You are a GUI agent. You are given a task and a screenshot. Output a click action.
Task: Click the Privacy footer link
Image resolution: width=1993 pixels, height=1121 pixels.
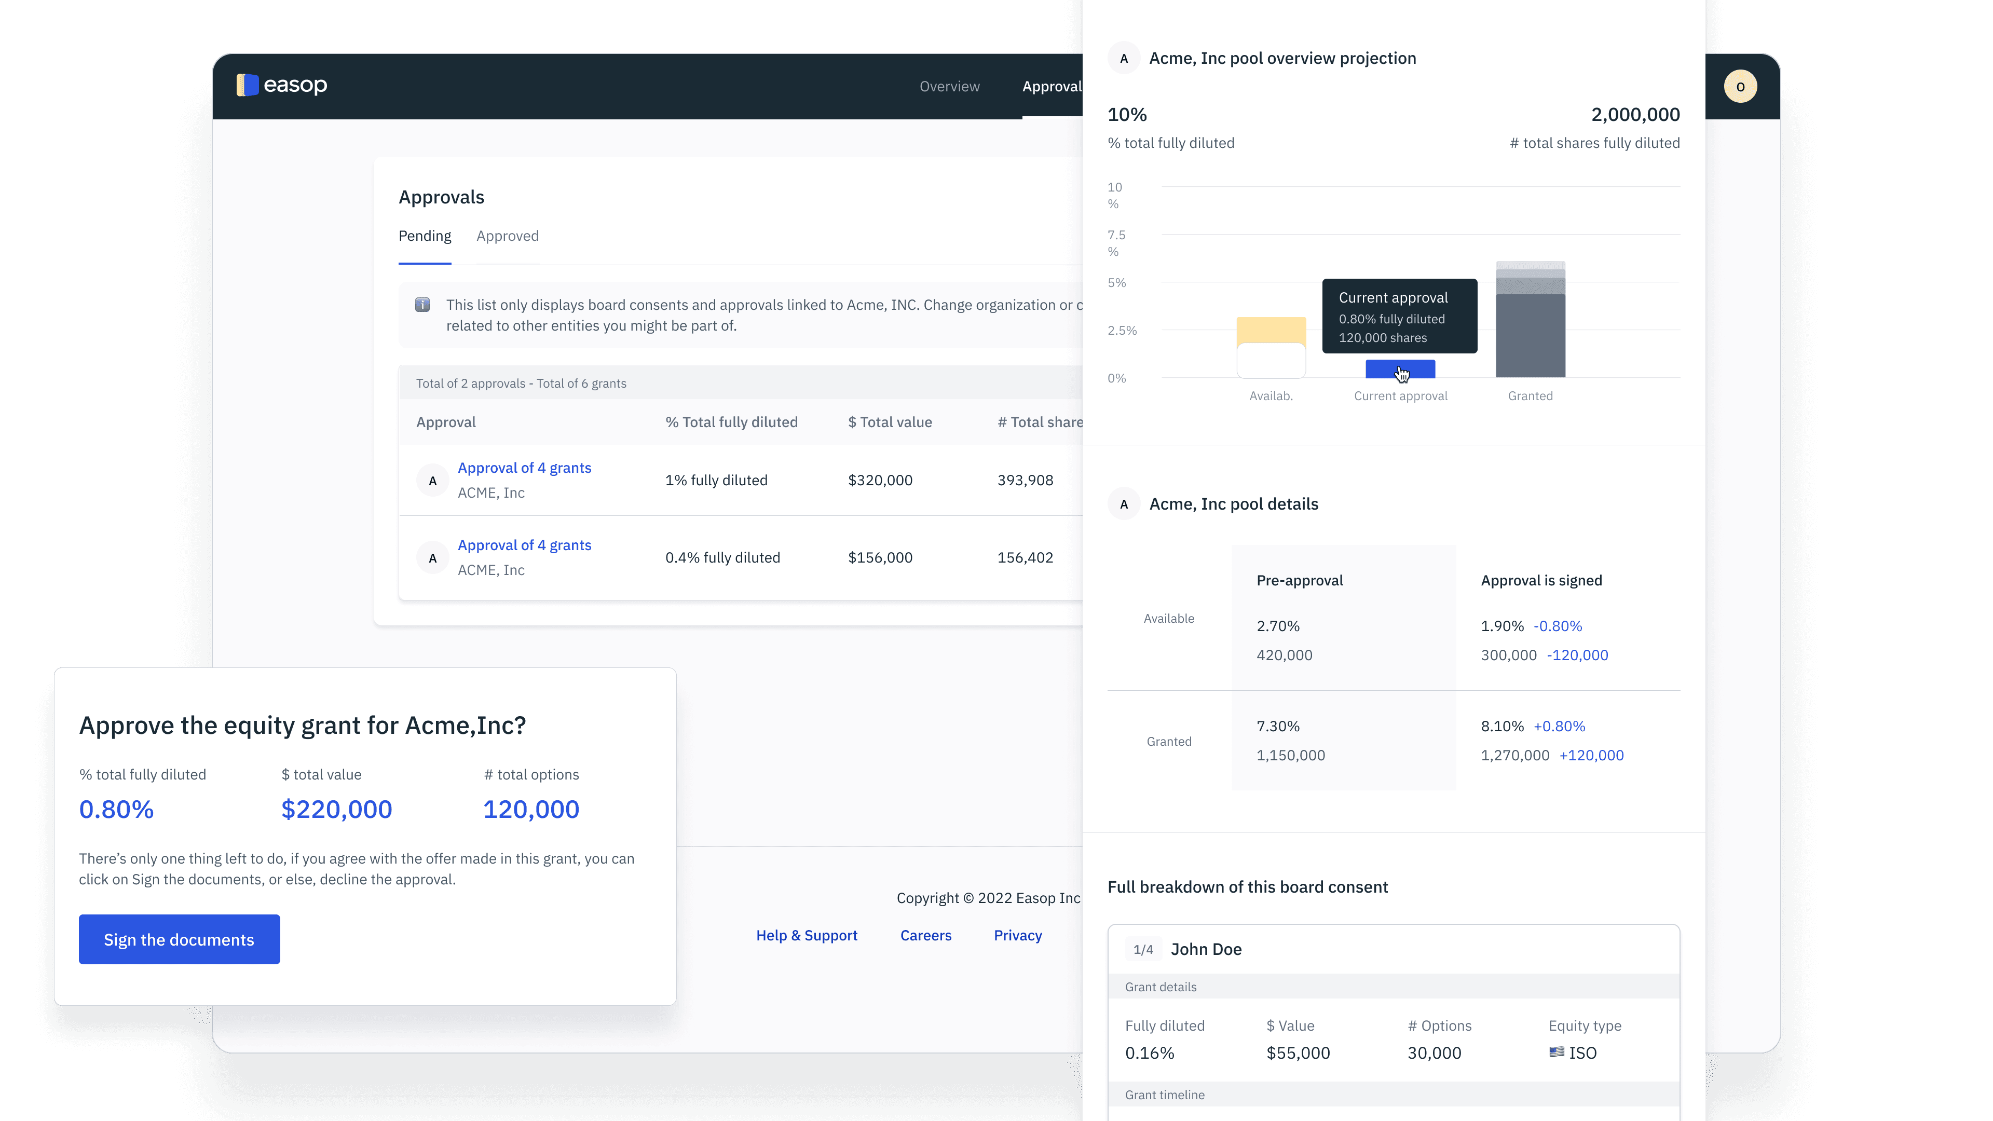tap(1017, 935)
